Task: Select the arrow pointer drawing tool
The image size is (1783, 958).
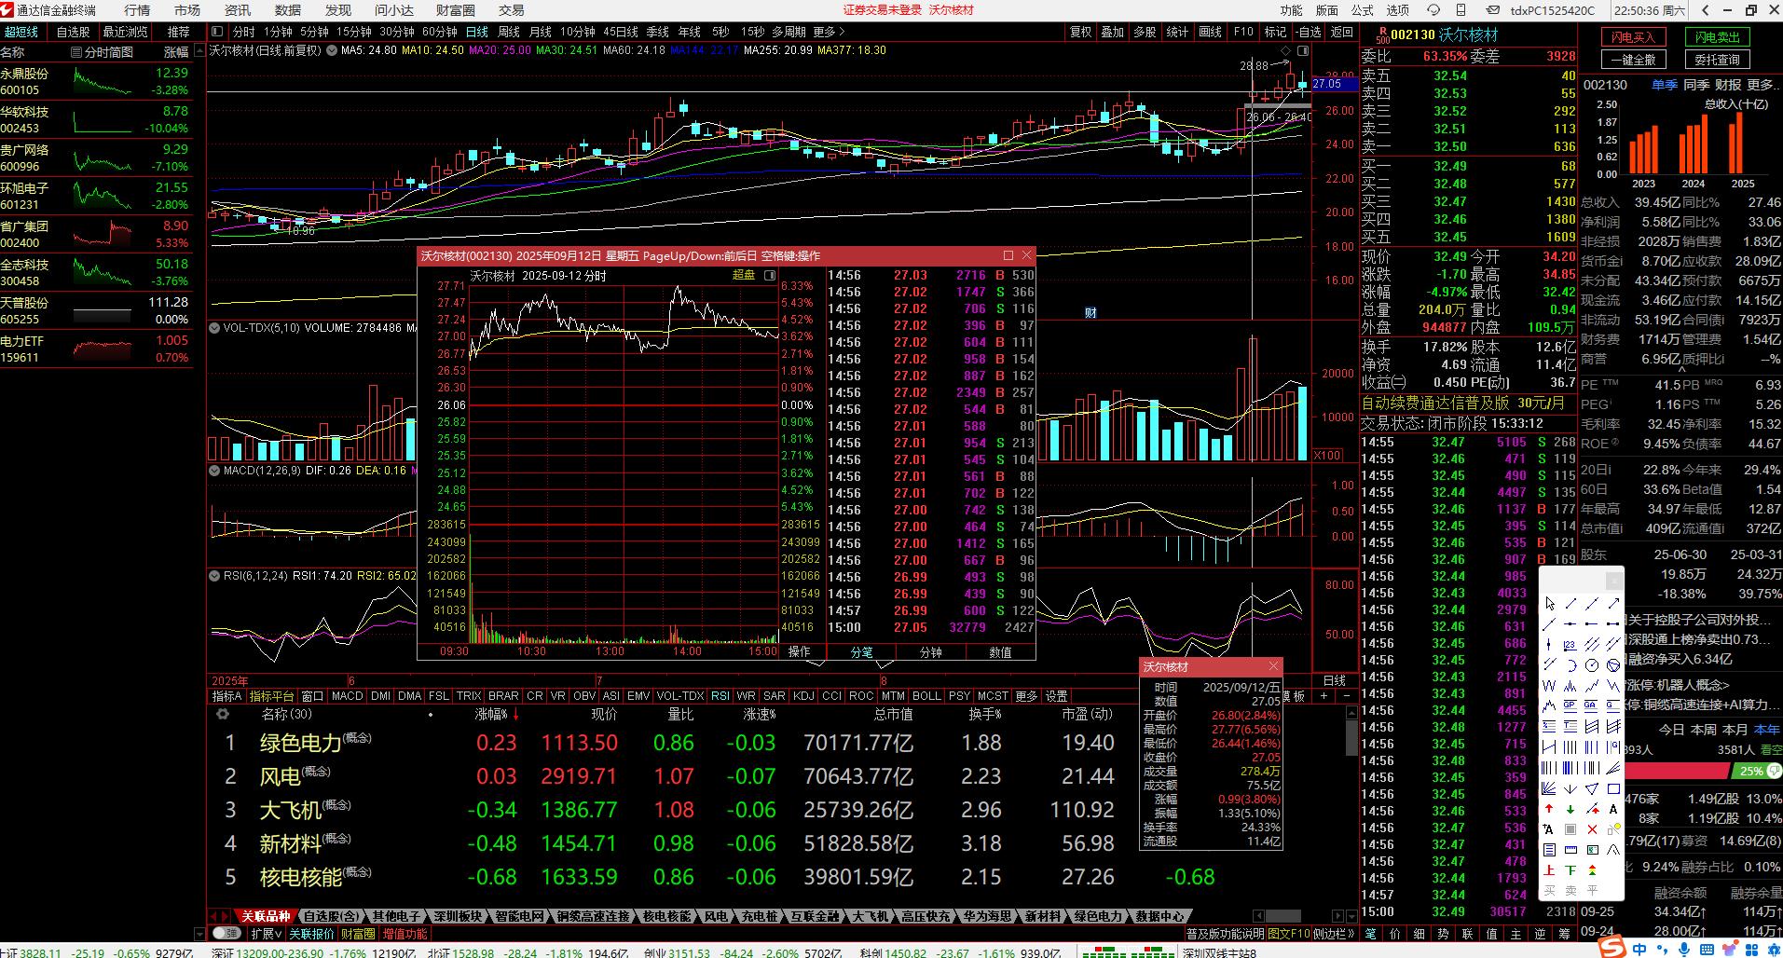Action: tap(1549, 604)
